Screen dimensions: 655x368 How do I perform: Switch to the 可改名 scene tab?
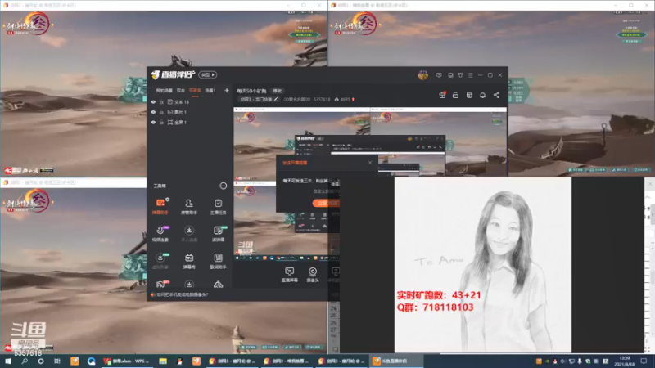pyautogui.click(x=195, y=90)
